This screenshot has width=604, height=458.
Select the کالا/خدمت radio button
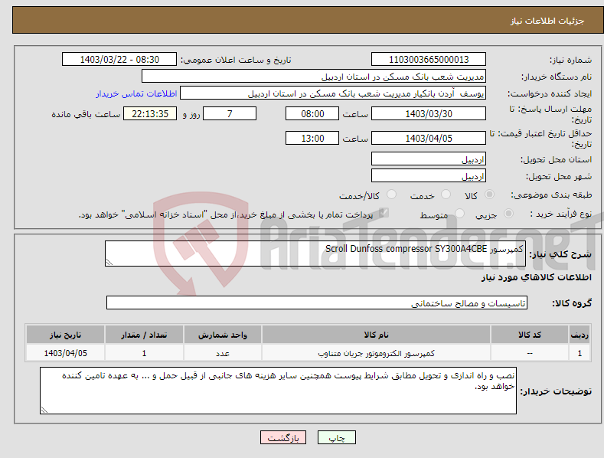pyautogui.click(x=391, y=195)
